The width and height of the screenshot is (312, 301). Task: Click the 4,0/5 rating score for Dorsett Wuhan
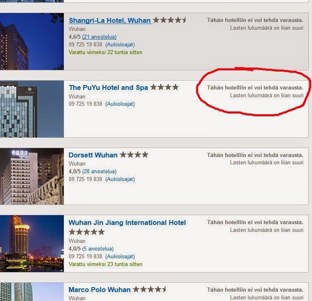coord(74,172)
